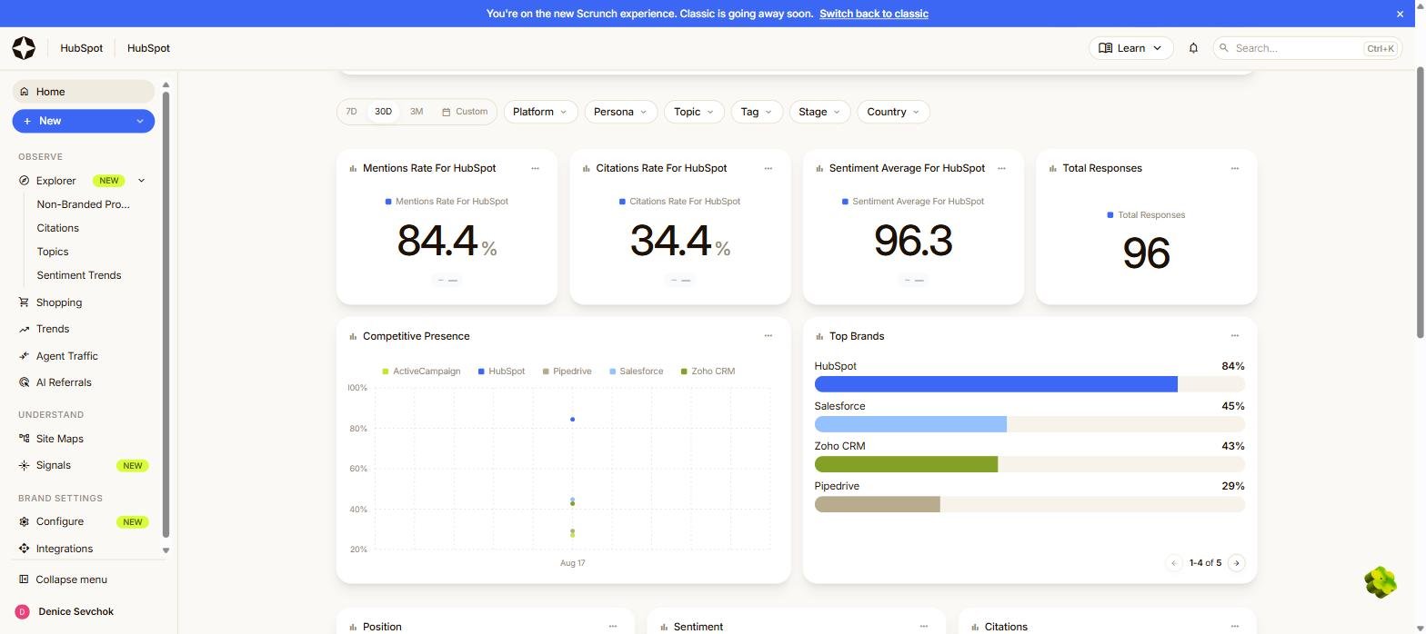Select the Custom date range
Image resolution: width=1426 pixels, height=634 pixels.
click(465, 112)
